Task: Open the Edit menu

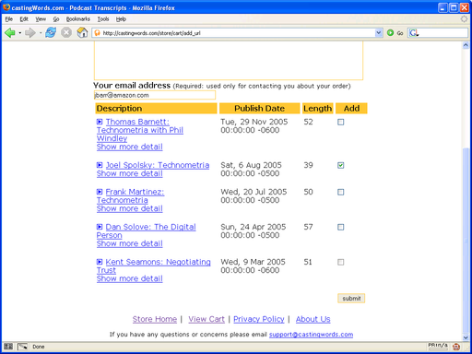Action: click(x=24, y=19)
